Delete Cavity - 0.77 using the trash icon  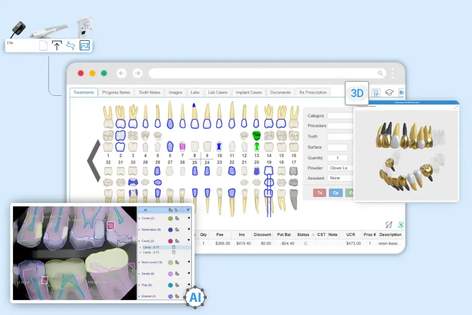pyautogui.click(x=174, y=247)
